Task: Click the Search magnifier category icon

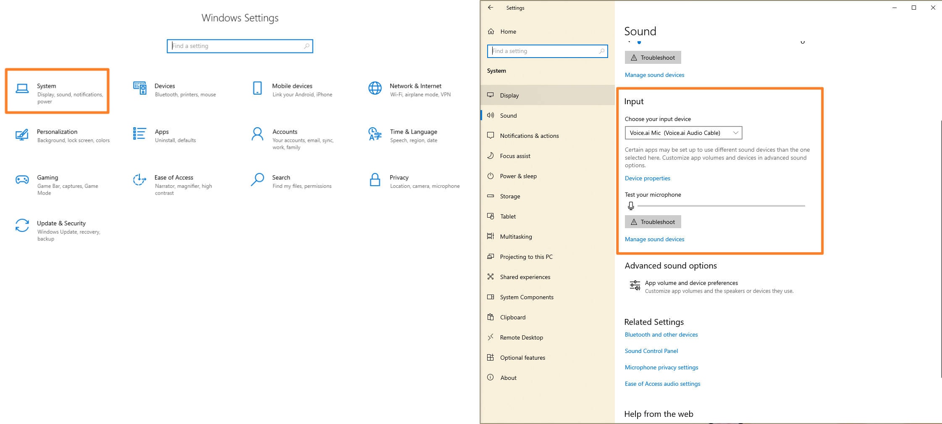Action: [x=257, y=179]
